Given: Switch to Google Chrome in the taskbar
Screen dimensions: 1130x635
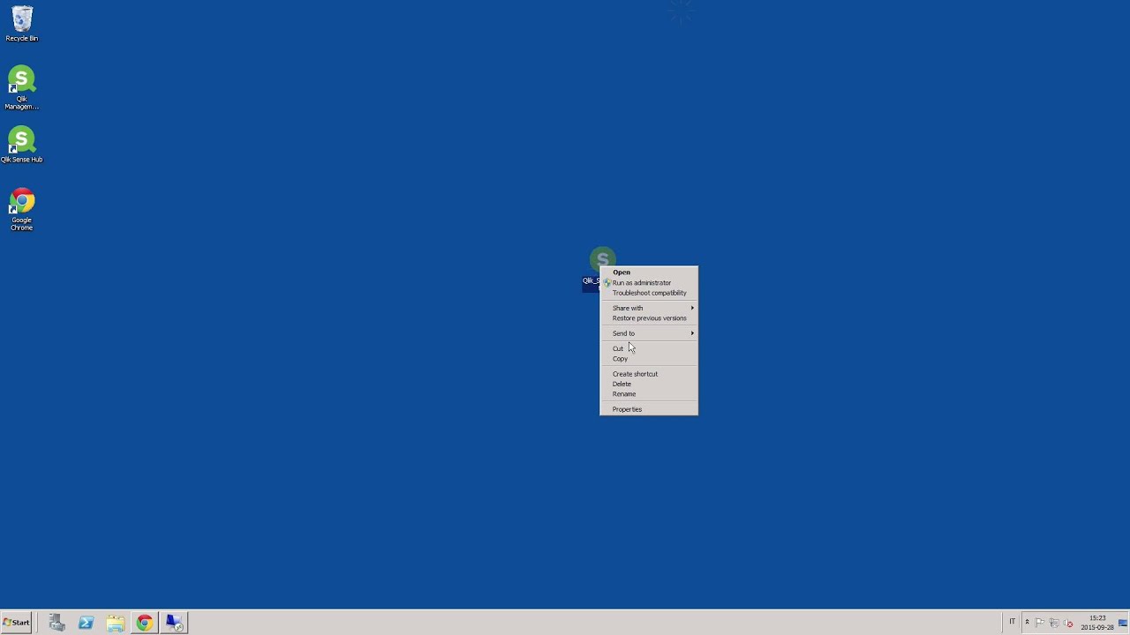Looking at the screenshot, I should (144, 623).
